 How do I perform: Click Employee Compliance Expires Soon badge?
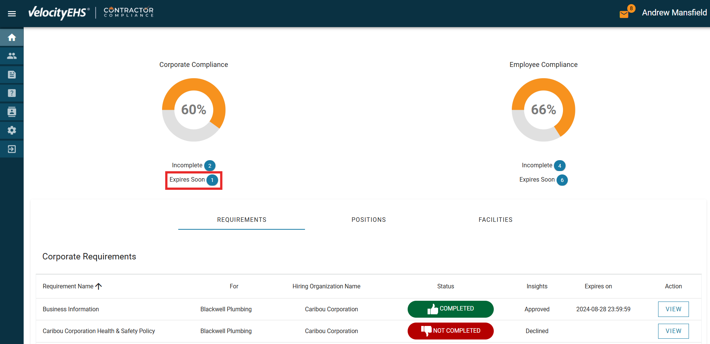point(562,180)
